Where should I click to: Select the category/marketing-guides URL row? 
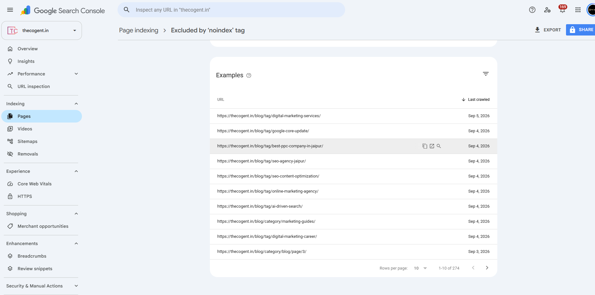[353, 221]
